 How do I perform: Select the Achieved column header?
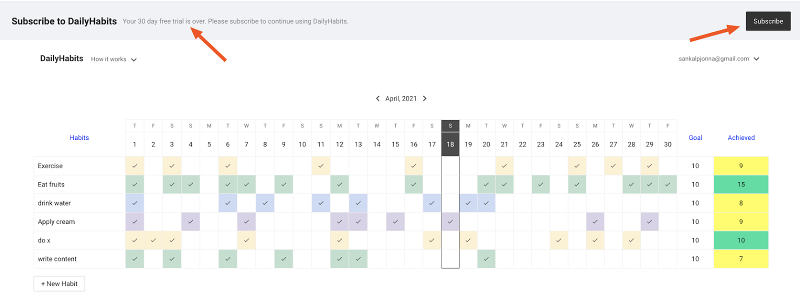tap(741, 137)
